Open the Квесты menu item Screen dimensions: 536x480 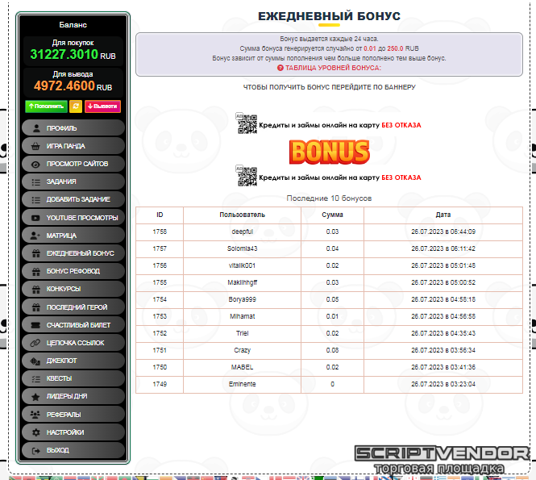[73, 378]
